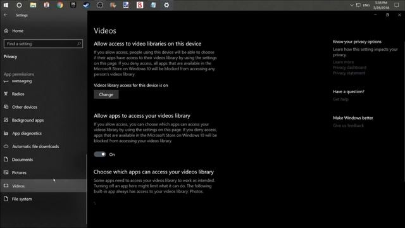
Task: Open the Privacy dashboard link
Action: click(x=349, y=68)
